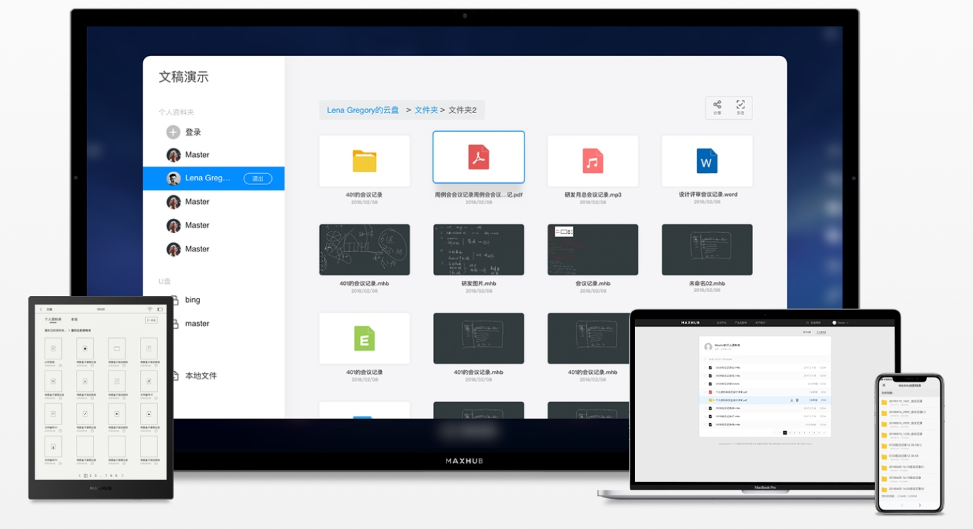This screenshot has height=529, width=973.
Task: Select the Lena Greg... account in sidebar
Action: point(207,178)
